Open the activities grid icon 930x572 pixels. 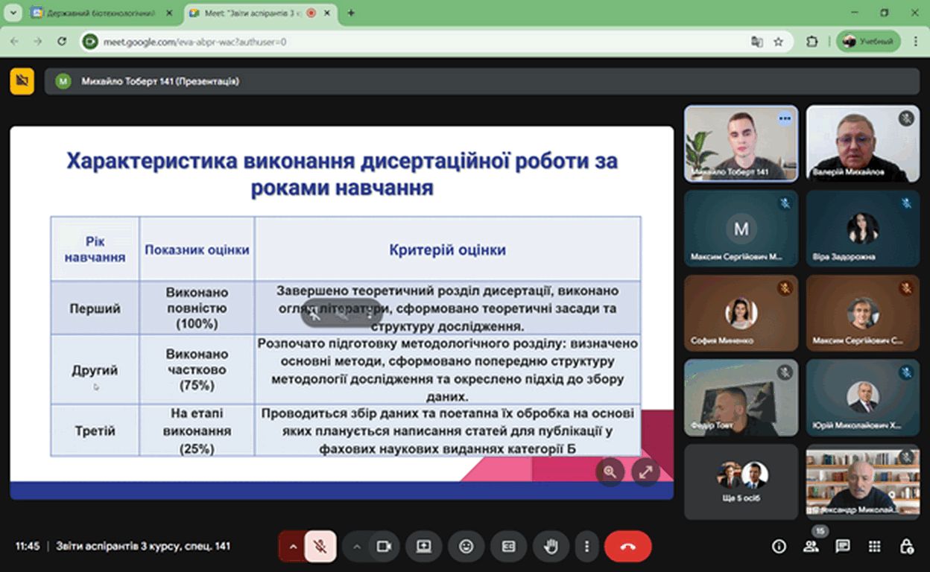(875, 547)
